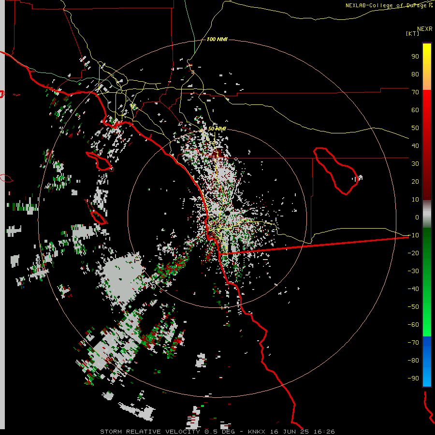
Task: Click the 50 knot scale label
Action: [x=415, y=128]
